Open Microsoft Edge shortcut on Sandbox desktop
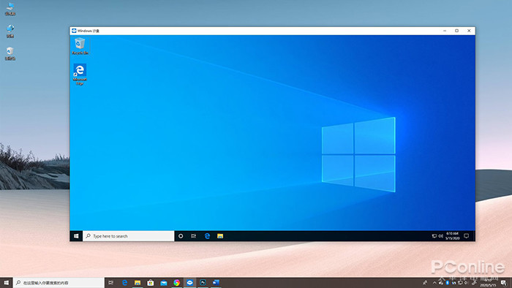 click(x=80, y=74)
